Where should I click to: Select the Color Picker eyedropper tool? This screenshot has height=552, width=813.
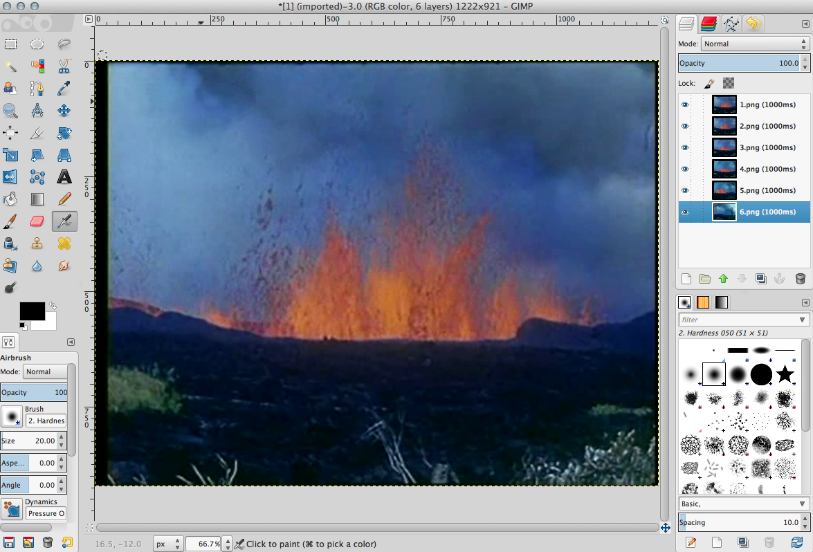(64, 88)
